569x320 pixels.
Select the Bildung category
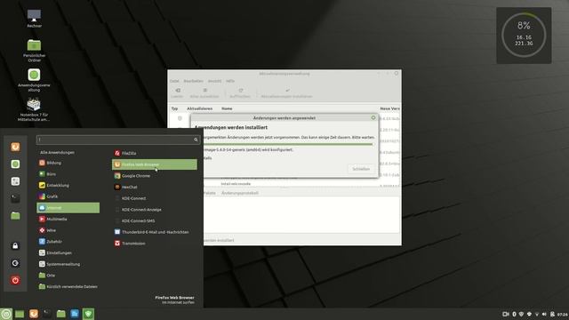click(68, 163)
